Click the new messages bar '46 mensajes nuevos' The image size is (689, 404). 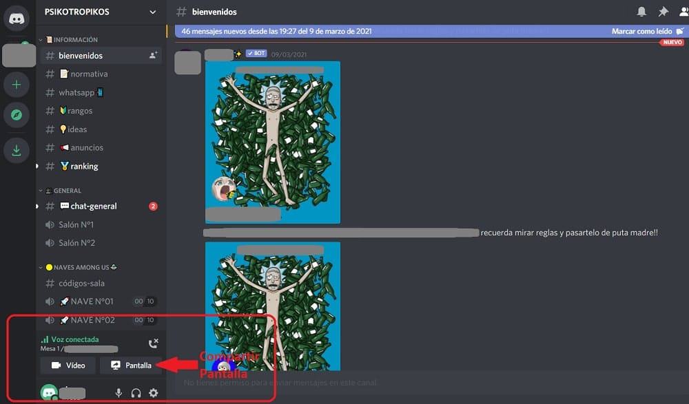tap(430, 31)
